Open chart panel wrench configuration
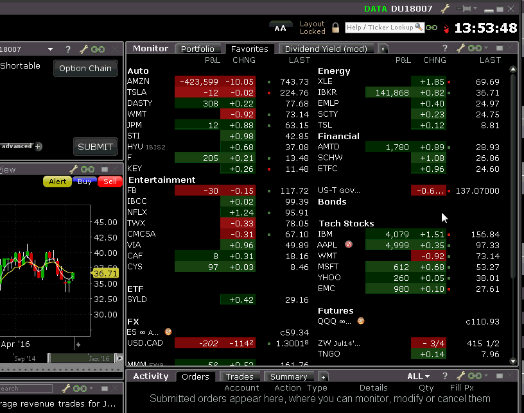This screenshot has height=413, width=524. point(73,169)
